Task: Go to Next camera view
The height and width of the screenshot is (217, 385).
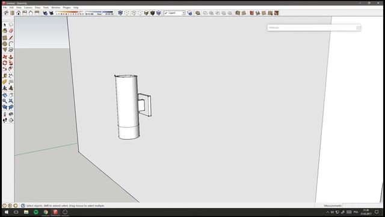Action: pos(11,107)
